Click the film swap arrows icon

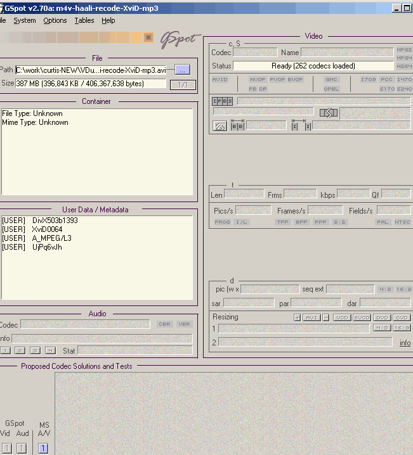[x=329, y=113]
